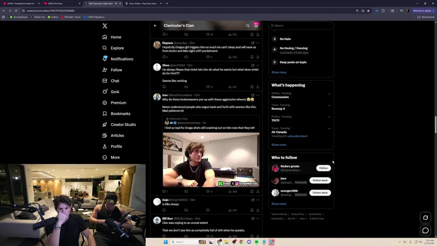Expand the More menu in the sidebar
This screenshot has height=246, width=437.
click(111, 158)
